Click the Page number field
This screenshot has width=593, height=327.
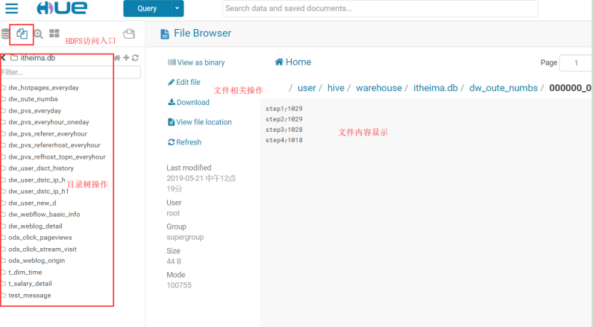[576, 63]
